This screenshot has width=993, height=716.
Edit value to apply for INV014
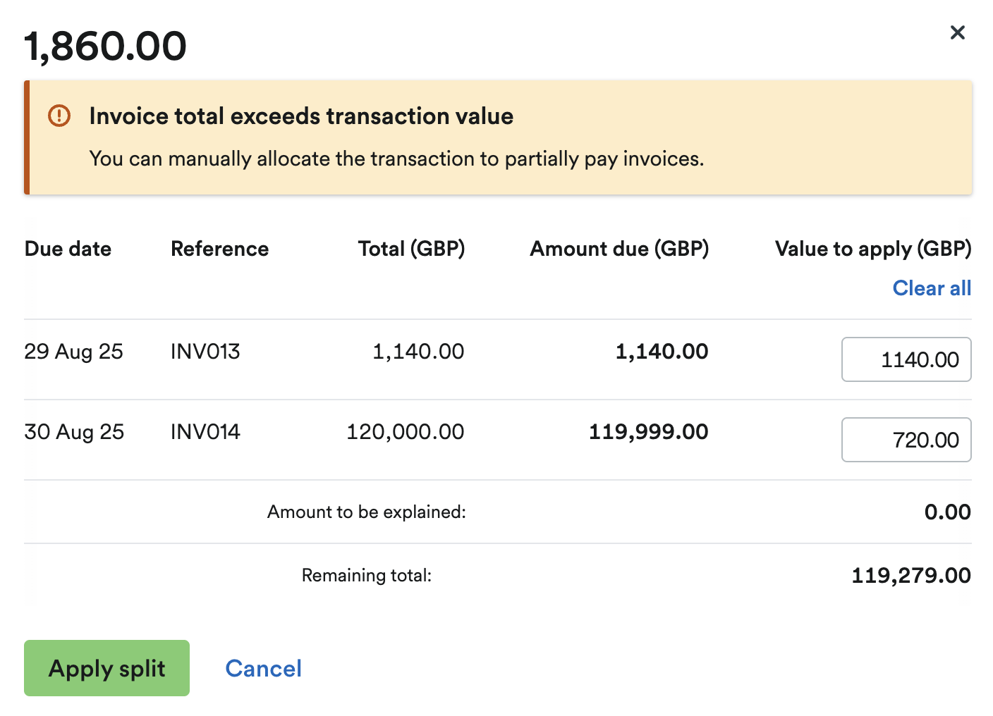coord(906,440)
